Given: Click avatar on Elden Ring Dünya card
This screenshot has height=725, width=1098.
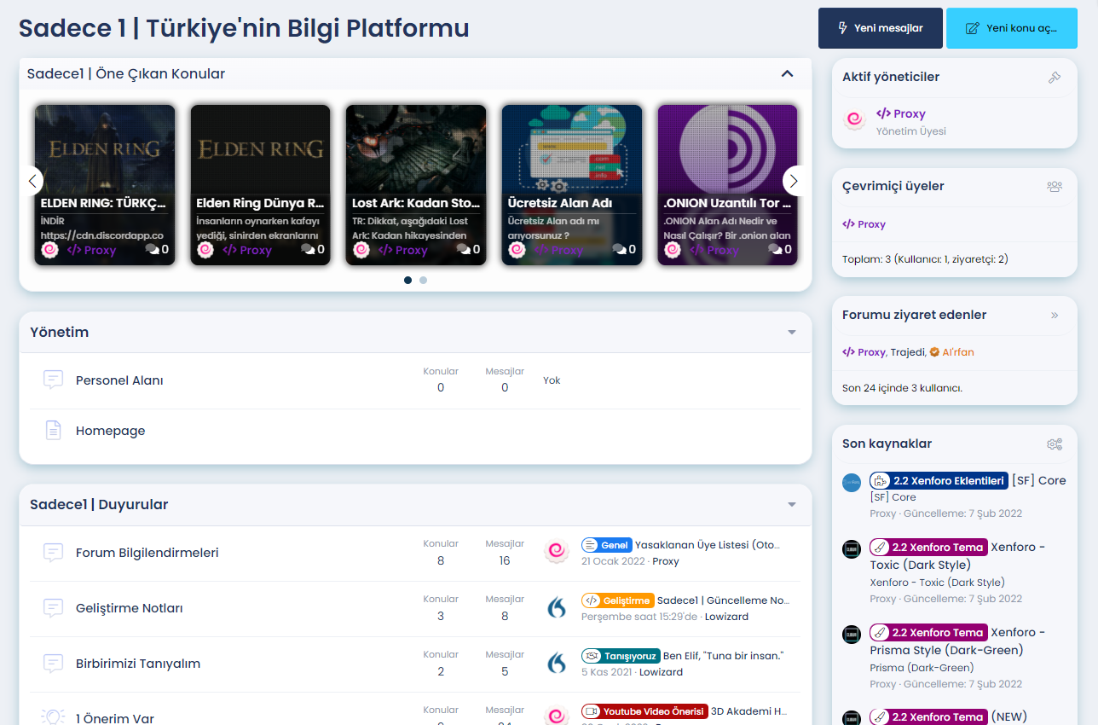Looking at the screenshot, I should 205,249.
